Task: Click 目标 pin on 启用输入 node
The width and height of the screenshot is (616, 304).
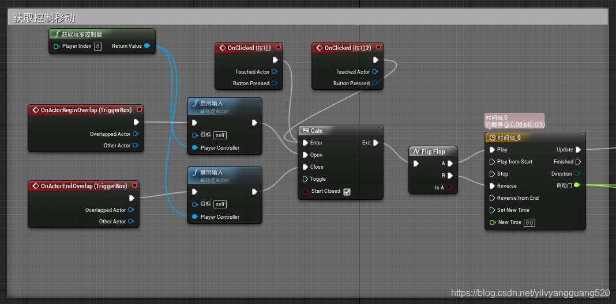Action: pyautogui.click(x=195, y=135)
